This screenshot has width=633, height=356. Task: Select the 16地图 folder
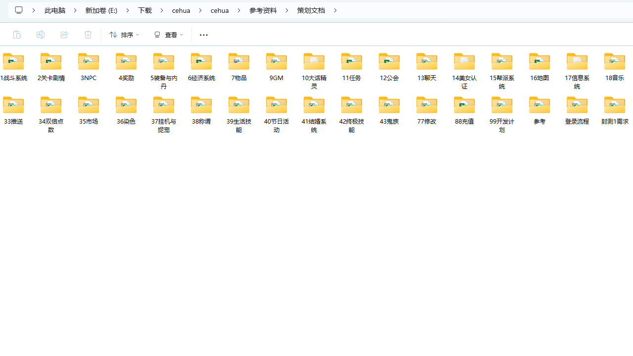pyautogui.click(x=539, y=64)
